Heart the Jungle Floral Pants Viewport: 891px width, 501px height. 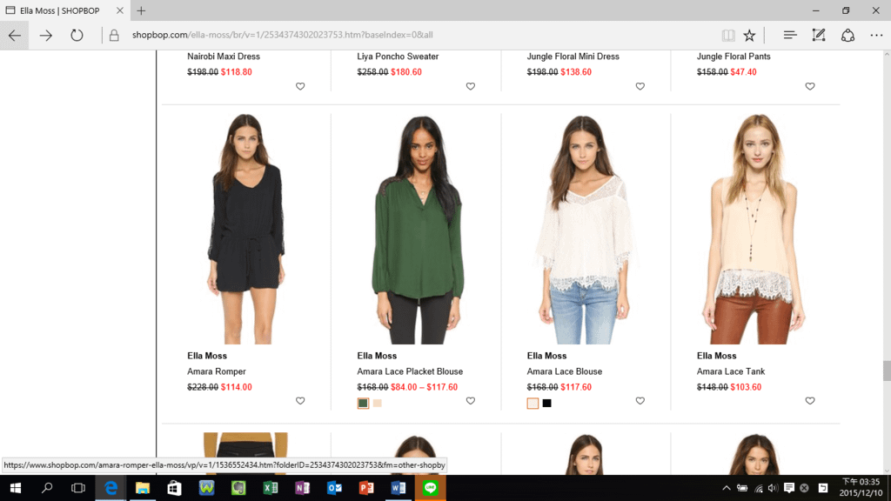point(810,86)
